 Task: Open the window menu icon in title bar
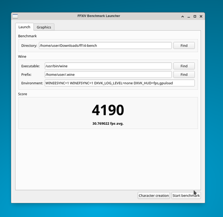(15, 16)
